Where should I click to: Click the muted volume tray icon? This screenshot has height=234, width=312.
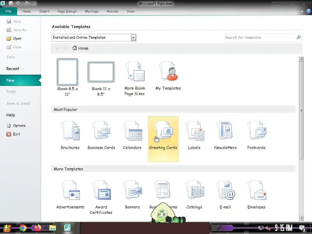(268, 228)
